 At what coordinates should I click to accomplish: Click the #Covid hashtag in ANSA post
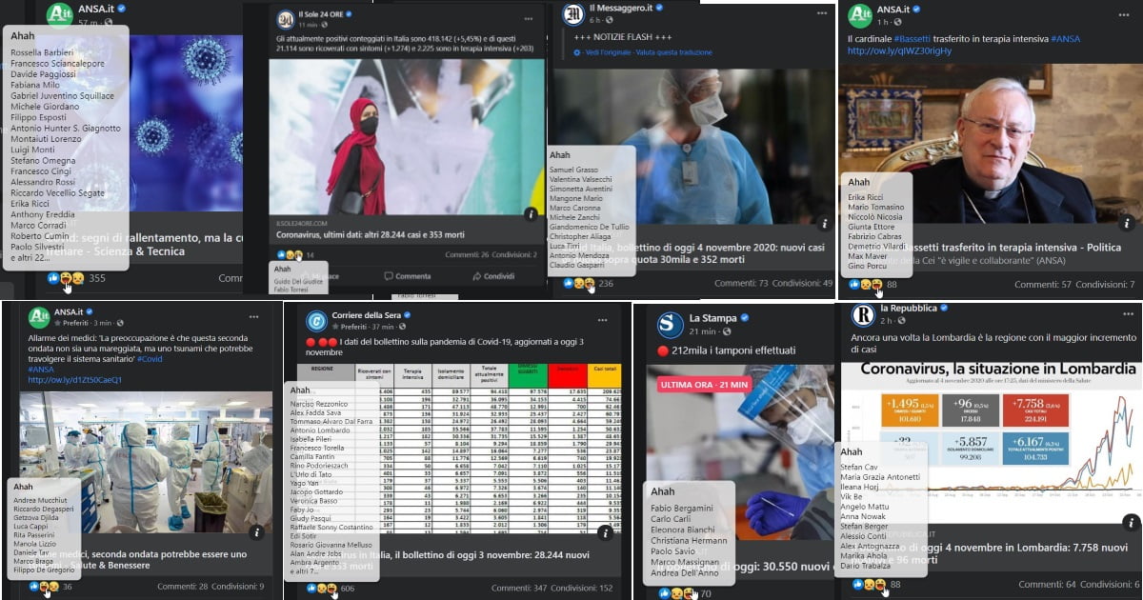point(150,358)
